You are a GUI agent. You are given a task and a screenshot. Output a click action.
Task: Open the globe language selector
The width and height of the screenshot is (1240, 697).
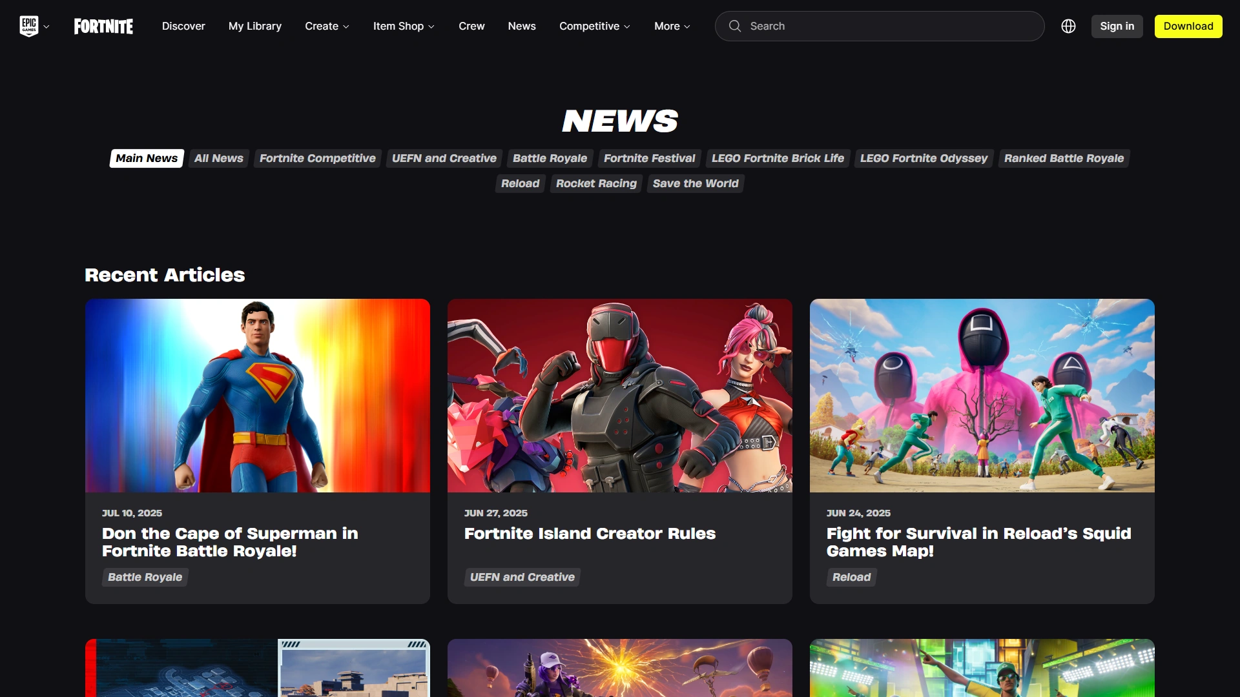[1068, 26]
